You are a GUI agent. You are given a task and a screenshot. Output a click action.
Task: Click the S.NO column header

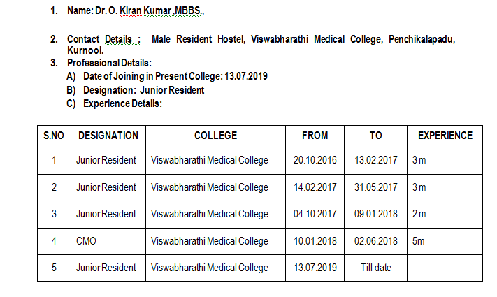point(54,136)
